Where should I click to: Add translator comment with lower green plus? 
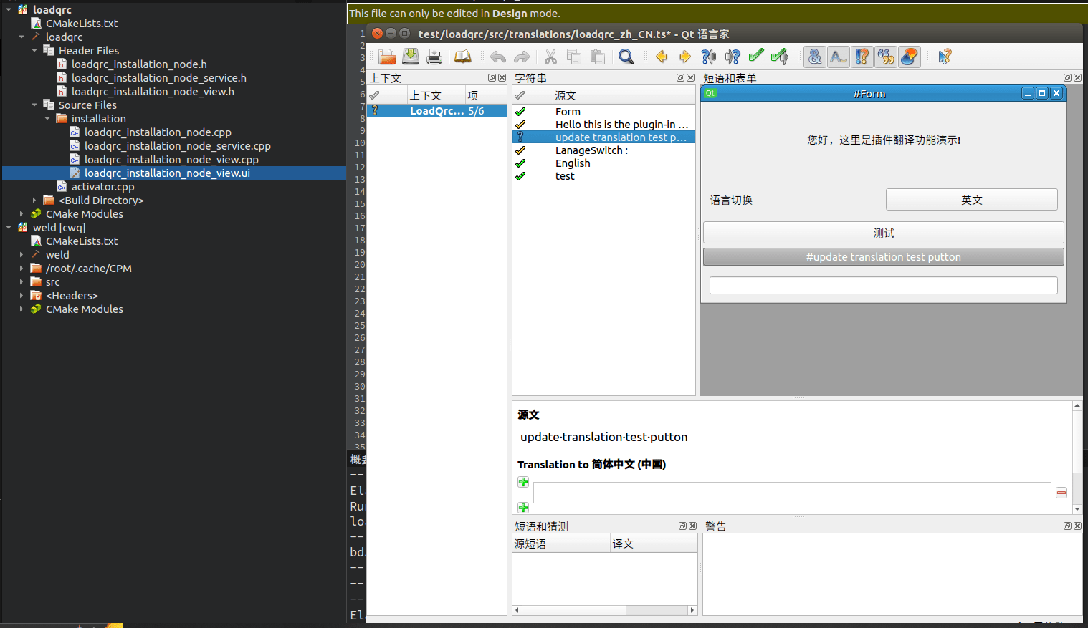(523, 508)
